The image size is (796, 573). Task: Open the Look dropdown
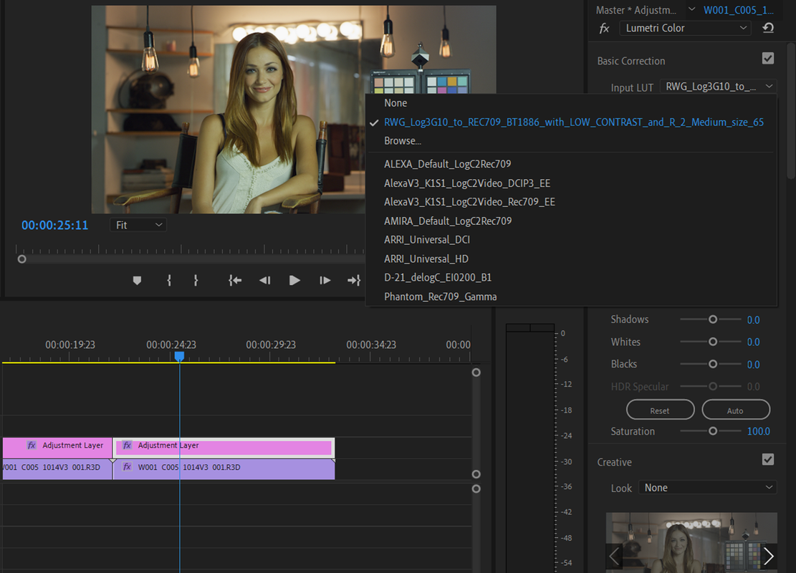pyautogui.click(x=708, y=488)
